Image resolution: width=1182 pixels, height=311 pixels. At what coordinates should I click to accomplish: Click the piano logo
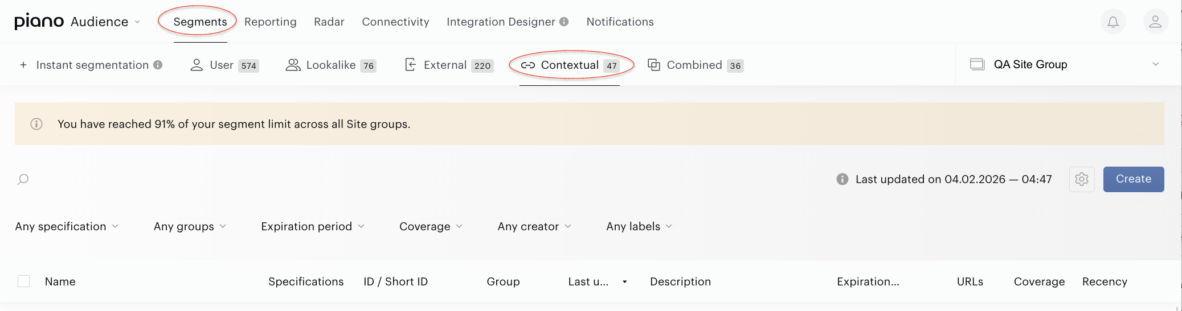39,22
